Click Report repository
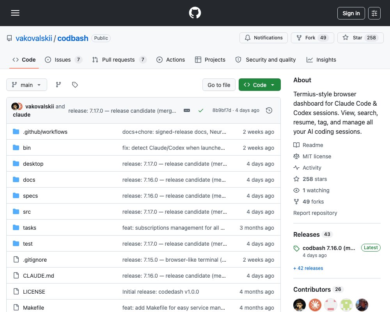Screen dimensions: 390x312 coord(315,213)
